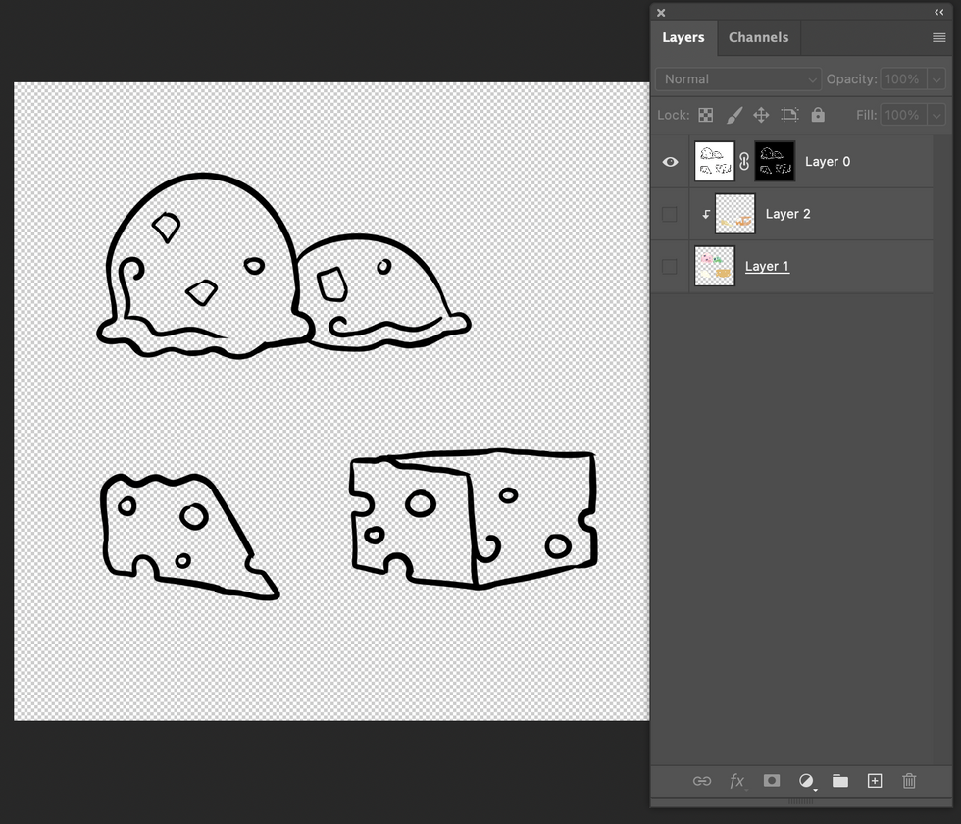Click the link layers icon in the panel footer
Viewport: 961px width, 824px height.
[702, 781]
